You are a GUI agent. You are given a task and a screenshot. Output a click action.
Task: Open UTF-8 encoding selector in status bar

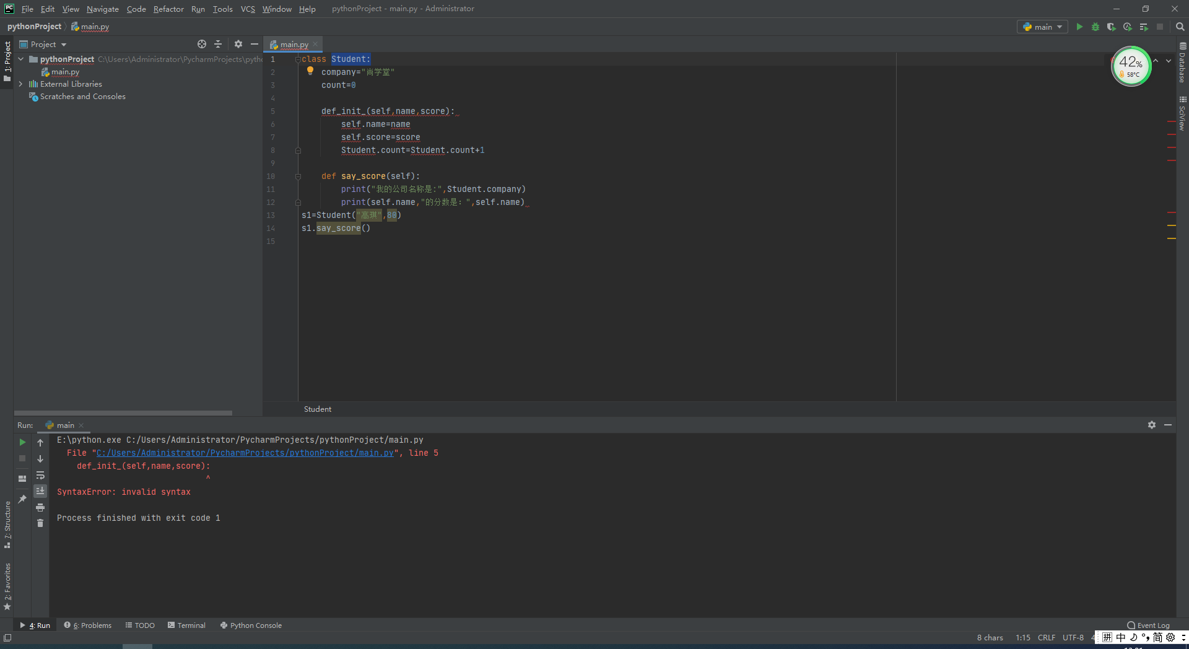pyautogui.click(x=1073, y=637)
